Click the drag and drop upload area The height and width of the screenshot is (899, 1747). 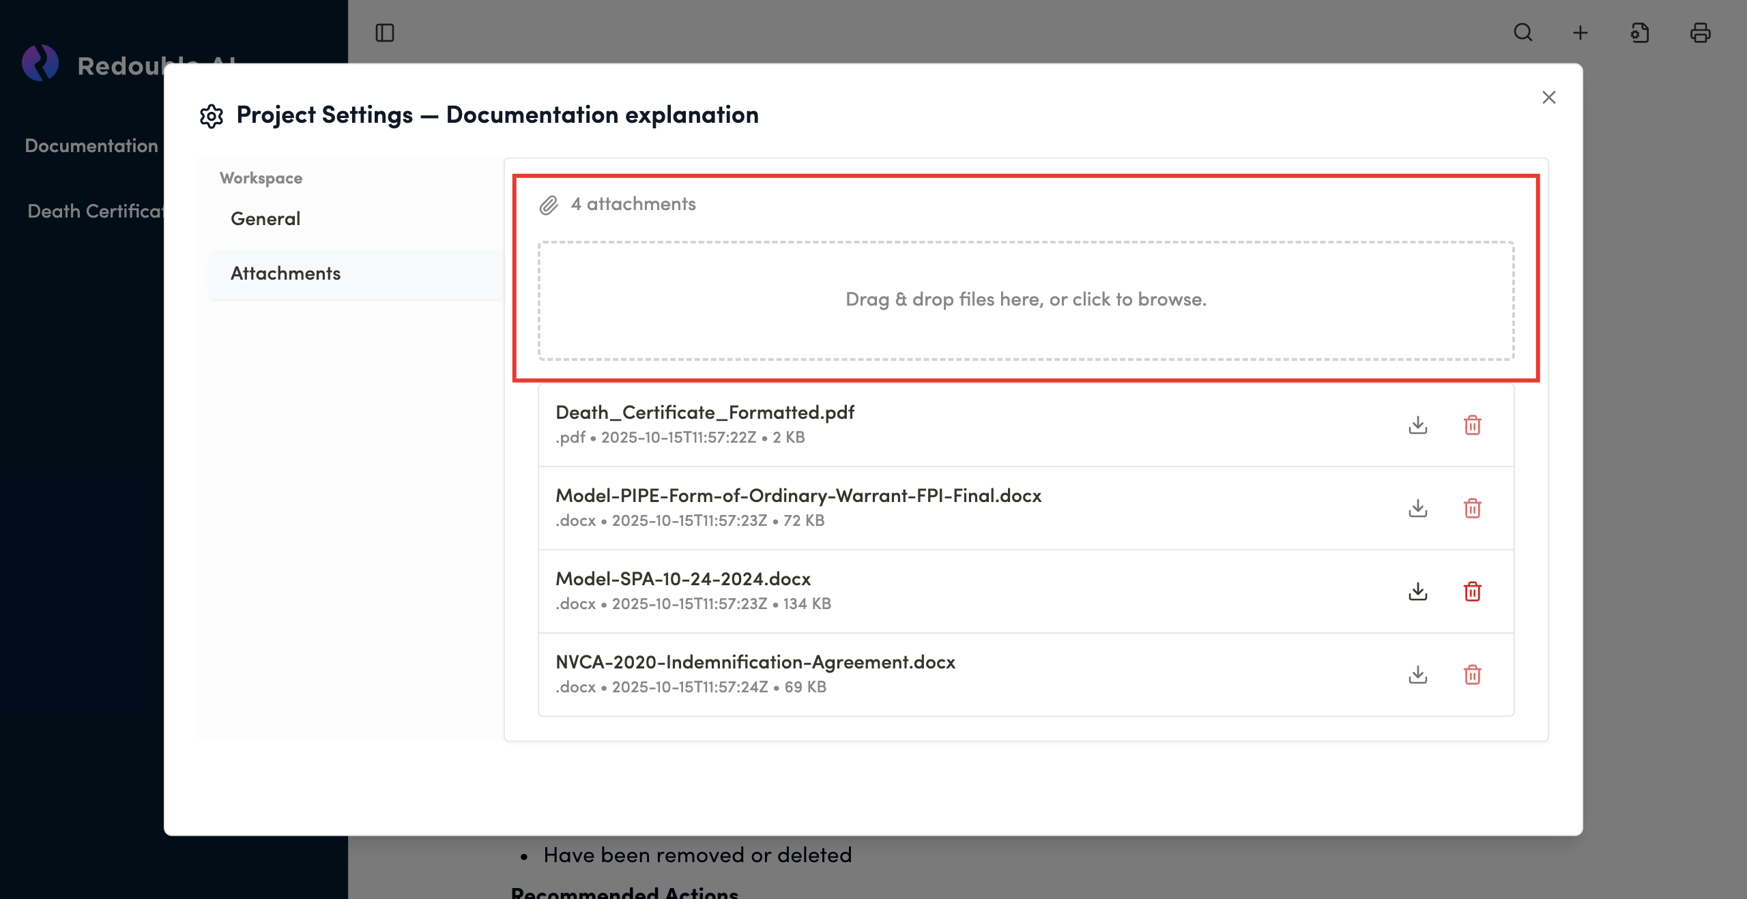(x=1026, y=300)
